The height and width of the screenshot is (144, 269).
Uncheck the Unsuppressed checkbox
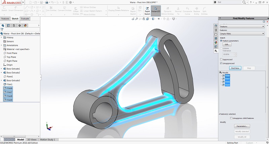[221, 63]
